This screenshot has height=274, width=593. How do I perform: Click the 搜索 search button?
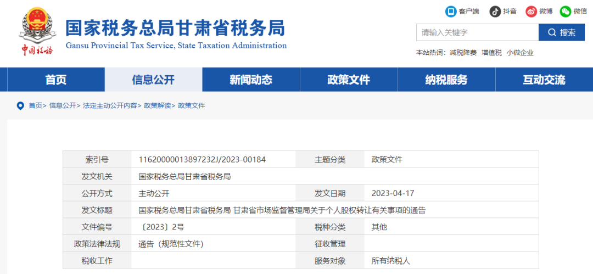tap(562, 32)
